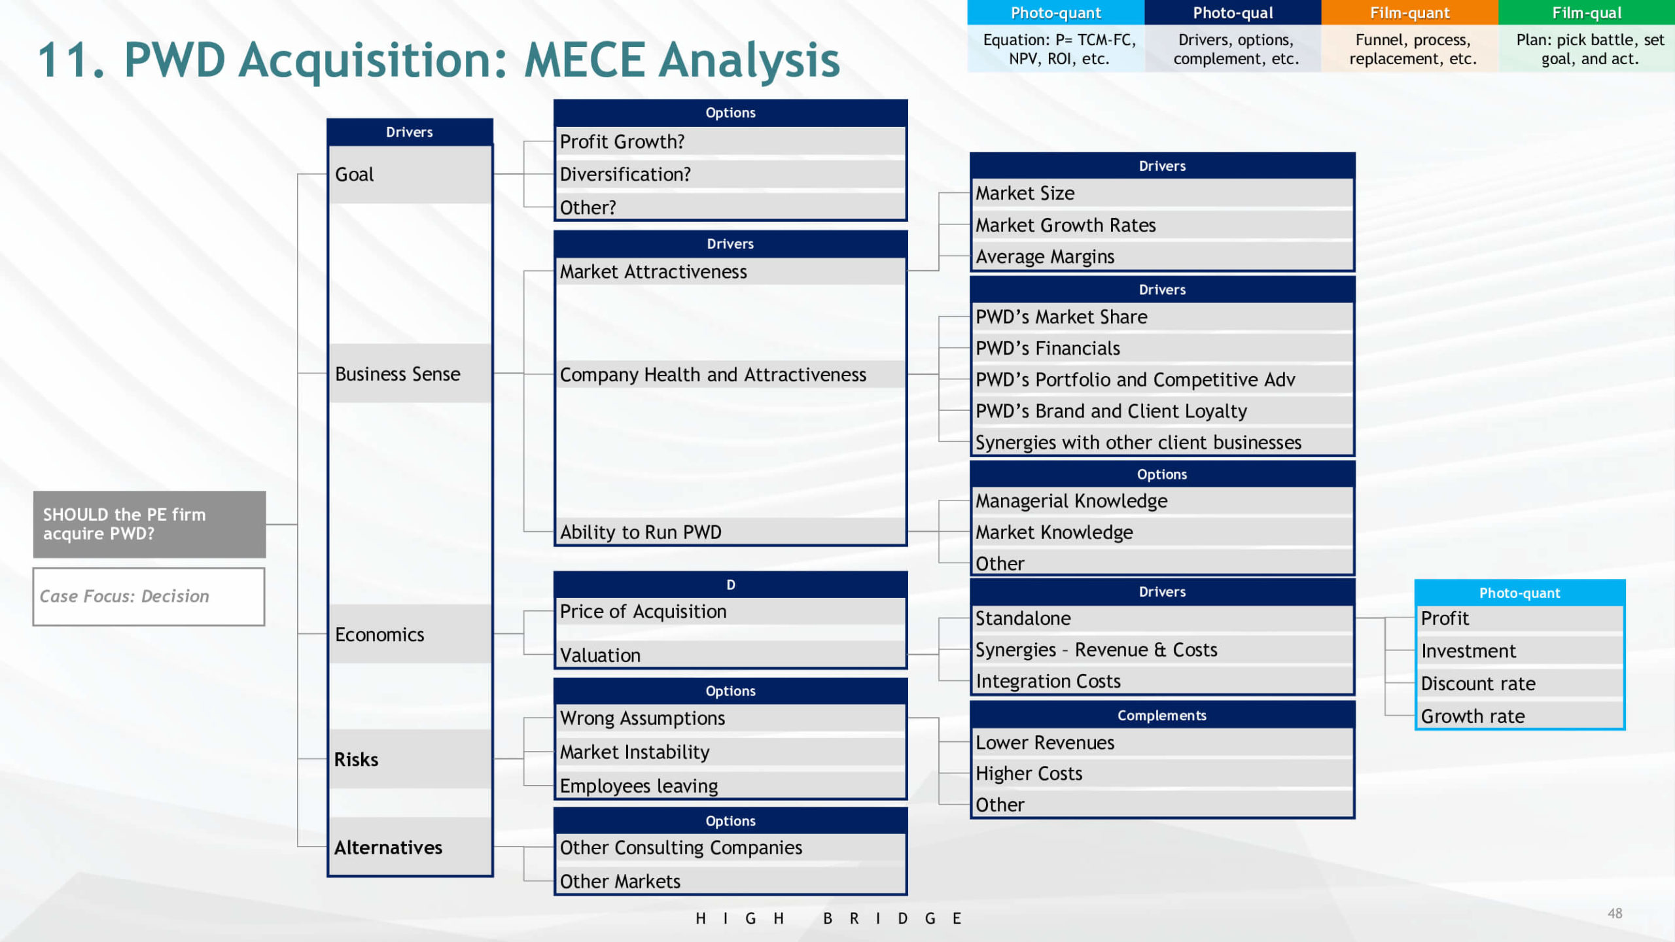This screenshot has height=942, width=1675.
Task: Select 'Investment' in Photo-quant box
Action: coord(1520,651)
